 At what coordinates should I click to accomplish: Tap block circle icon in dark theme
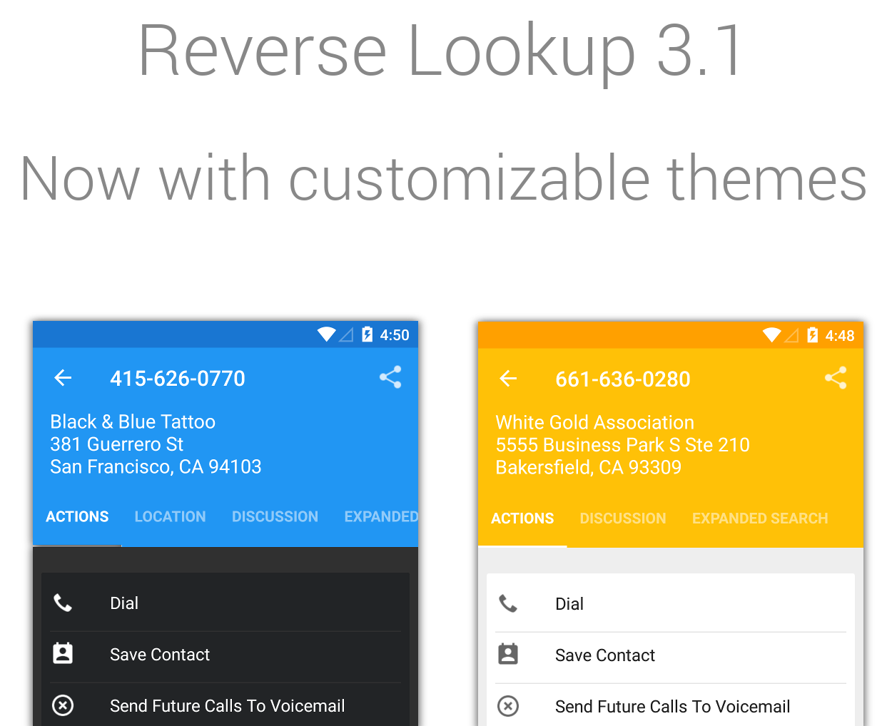pos(63,705)
